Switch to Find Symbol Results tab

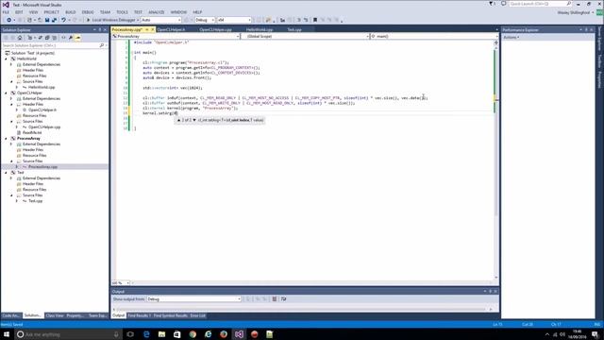[170, 315]
